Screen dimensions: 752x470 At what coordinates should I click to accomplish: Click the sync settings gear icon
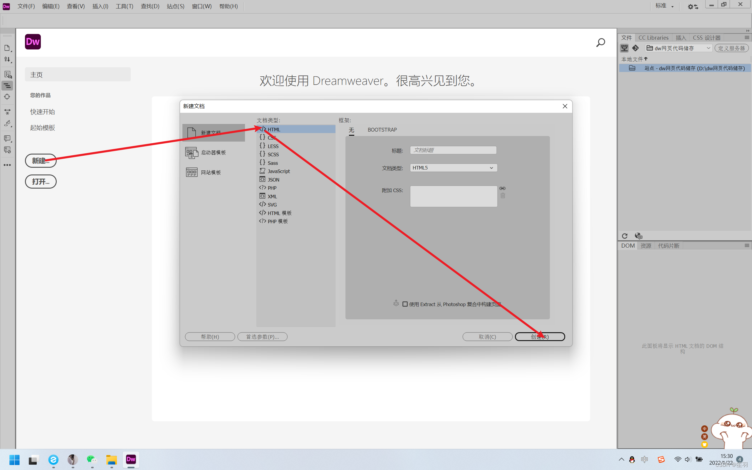click(693, 6)
